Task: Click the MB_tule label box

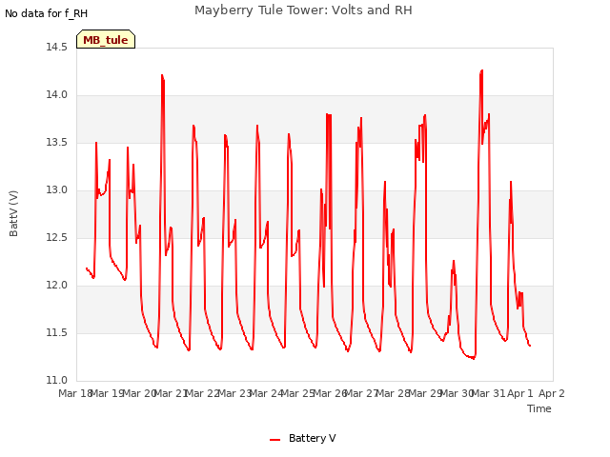Action: (106, 39)
